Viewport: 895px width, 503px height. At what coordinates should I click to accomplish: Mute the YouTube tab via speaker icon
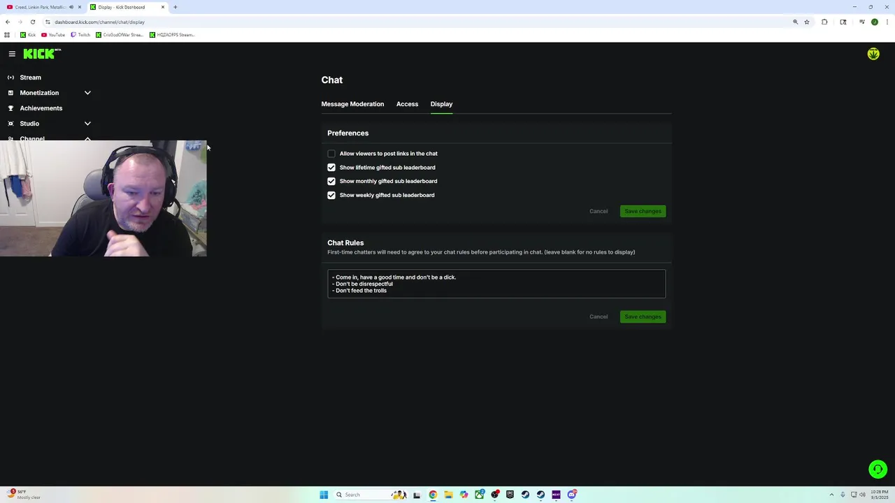point(71,7)
